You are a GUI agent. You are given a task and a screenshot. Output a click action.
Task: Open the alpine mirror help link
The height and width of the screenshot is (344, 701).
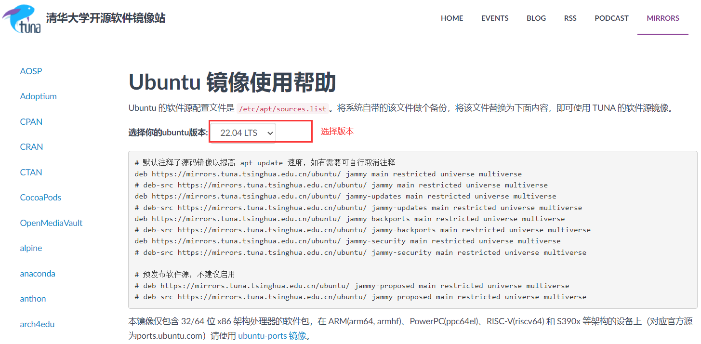31,248
